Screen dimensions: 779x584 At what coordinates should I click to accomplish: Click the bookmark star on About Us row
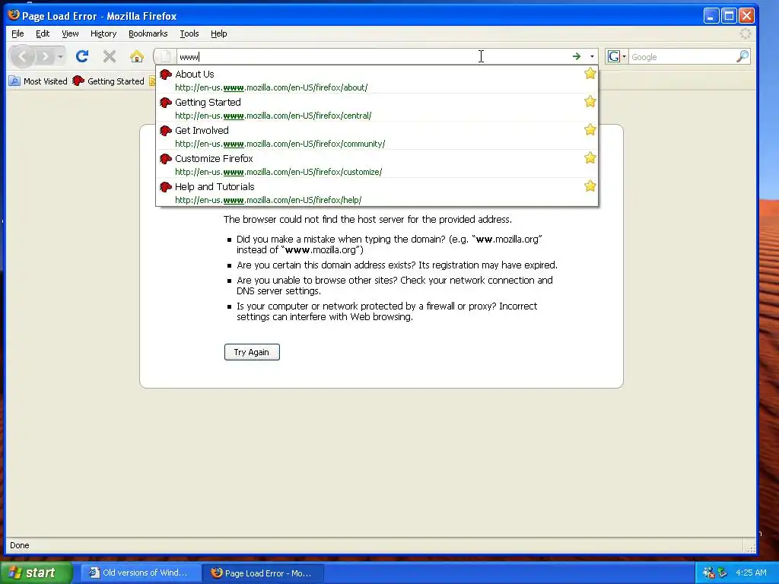click(590, 74)
